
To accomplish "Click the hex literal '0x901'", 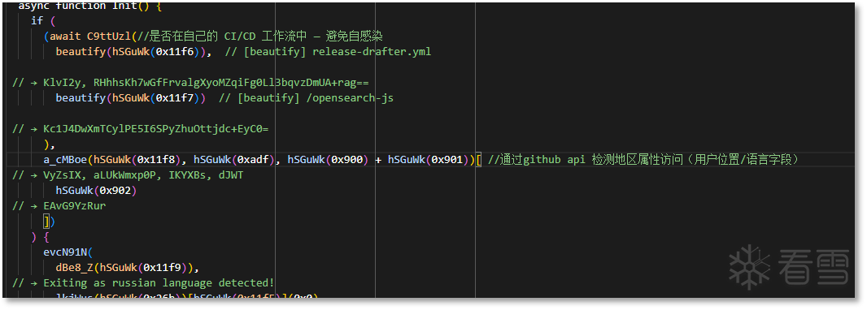I will point(447,160).
